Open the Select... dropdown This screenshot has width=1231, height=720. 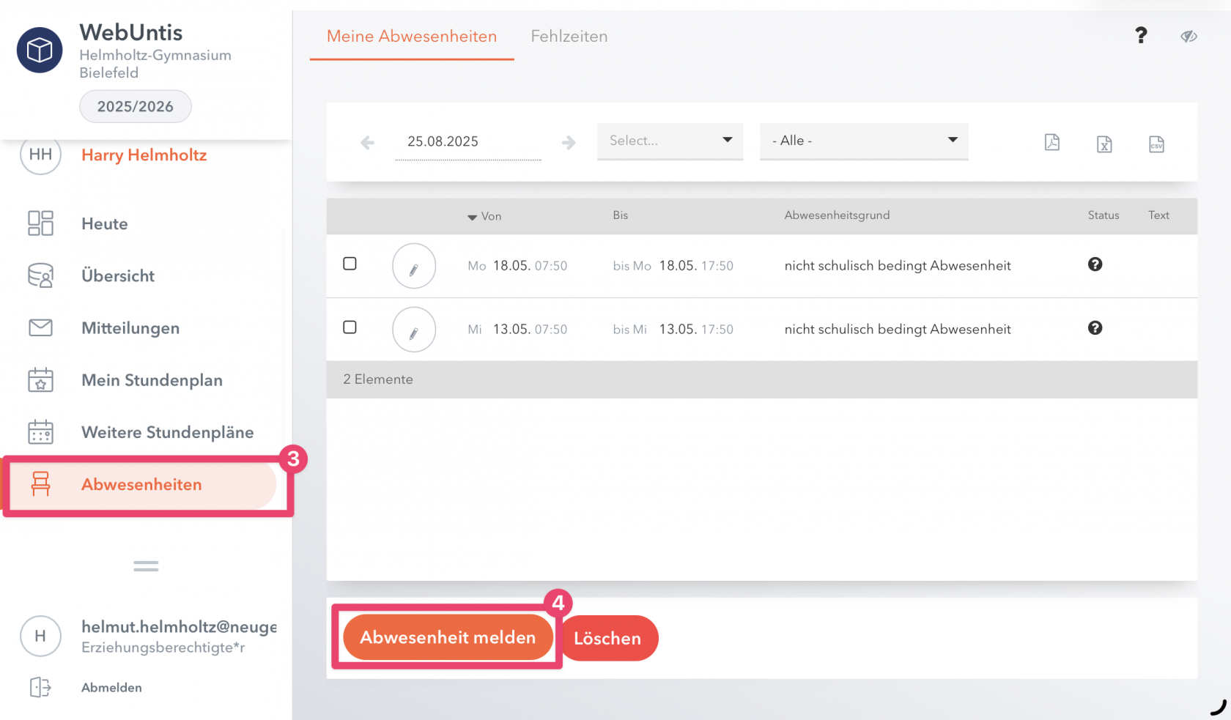[670, 141]
